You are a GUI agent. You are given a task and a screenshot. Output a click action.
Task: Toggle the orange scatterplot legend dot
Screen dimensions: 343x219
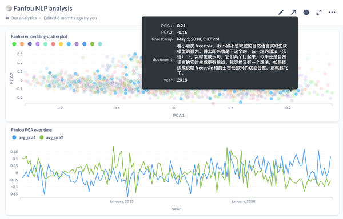click(x=22, y=44)
